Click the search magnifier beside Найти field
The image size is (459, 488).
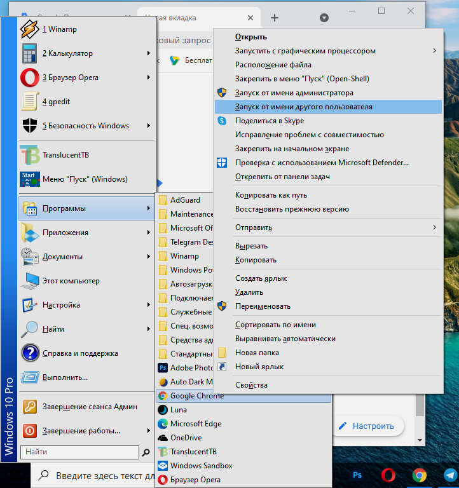point(146,452)
